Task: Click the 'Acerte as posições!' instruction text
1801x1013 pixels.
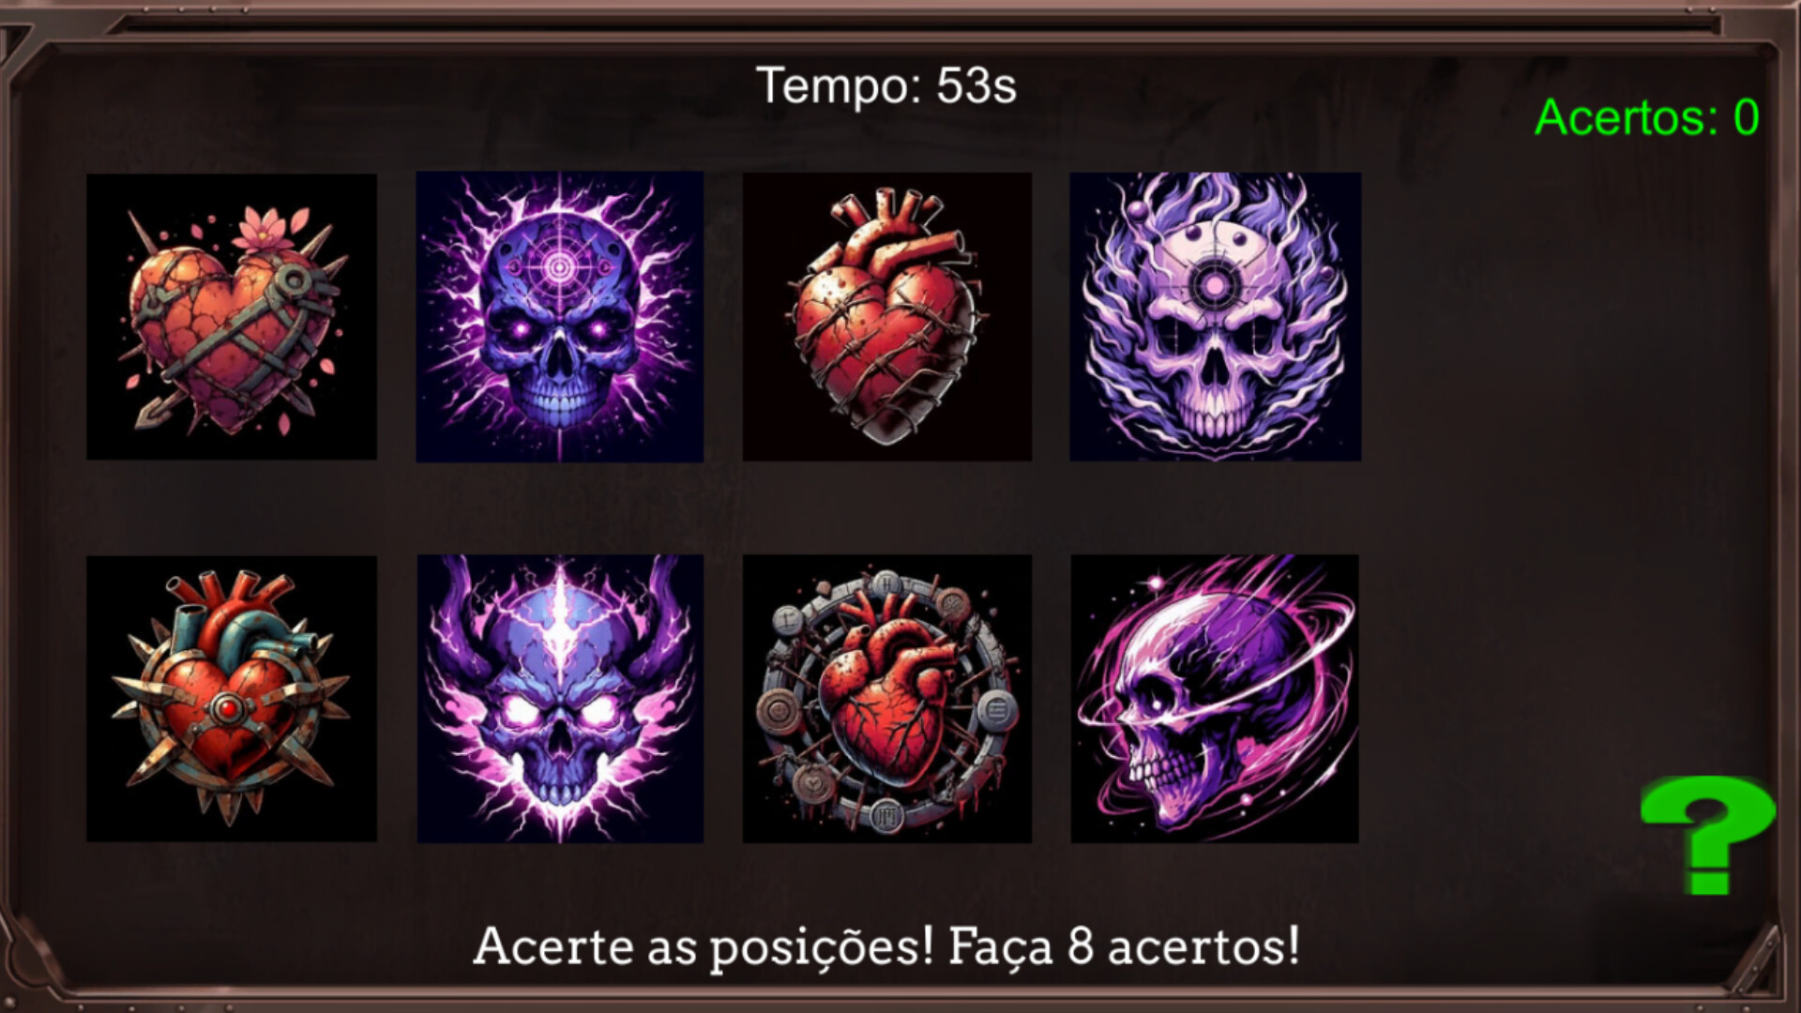Action: click(x=704, y=946)
